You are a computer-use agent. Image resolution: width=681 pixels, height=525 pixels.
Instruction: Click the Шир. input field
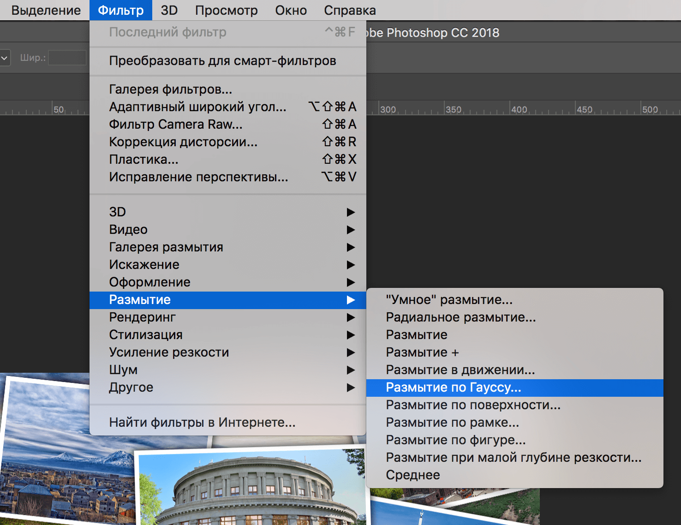click(x=67, y=57)
